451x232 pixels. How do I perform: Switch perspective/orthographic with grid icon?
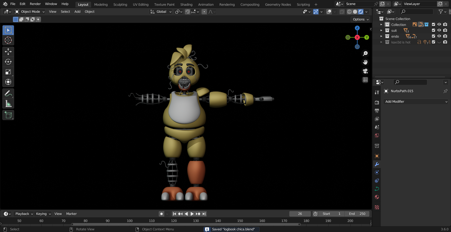tap(365, 80)
